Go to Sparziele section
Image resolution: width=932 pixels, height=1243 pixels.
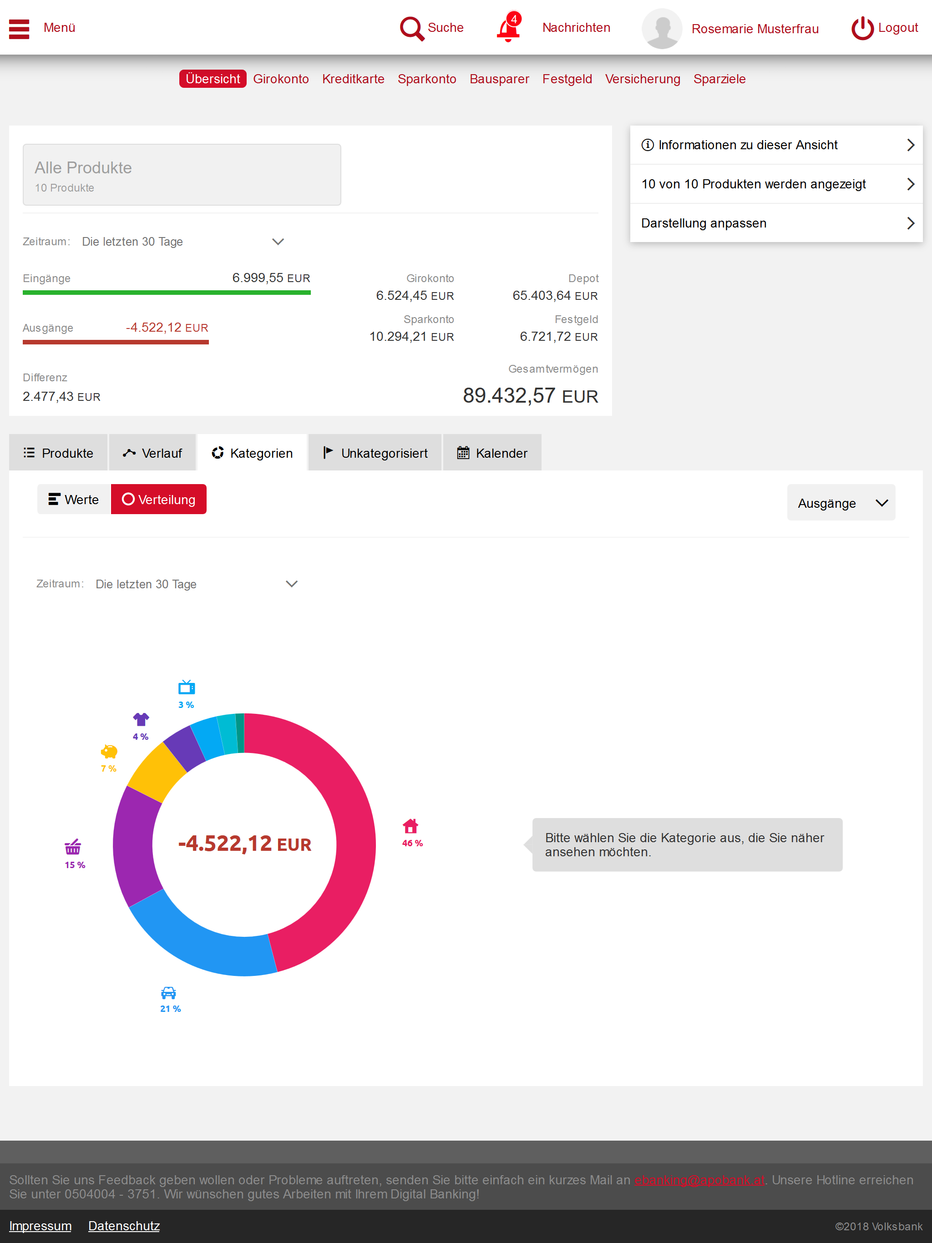[719, 79]
